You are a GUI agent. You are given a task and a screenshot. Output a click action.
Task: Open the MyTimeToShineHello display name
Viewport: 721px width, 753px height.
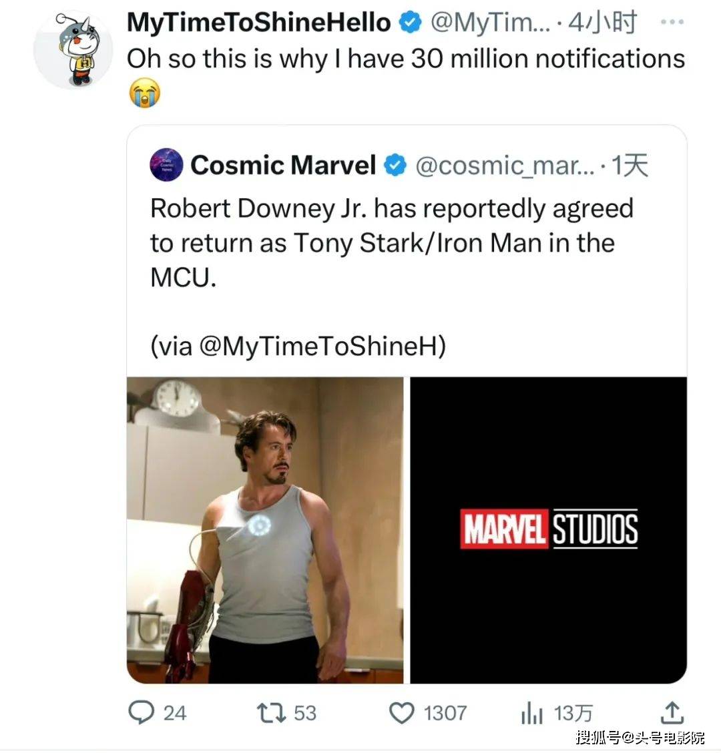point(258,23)
